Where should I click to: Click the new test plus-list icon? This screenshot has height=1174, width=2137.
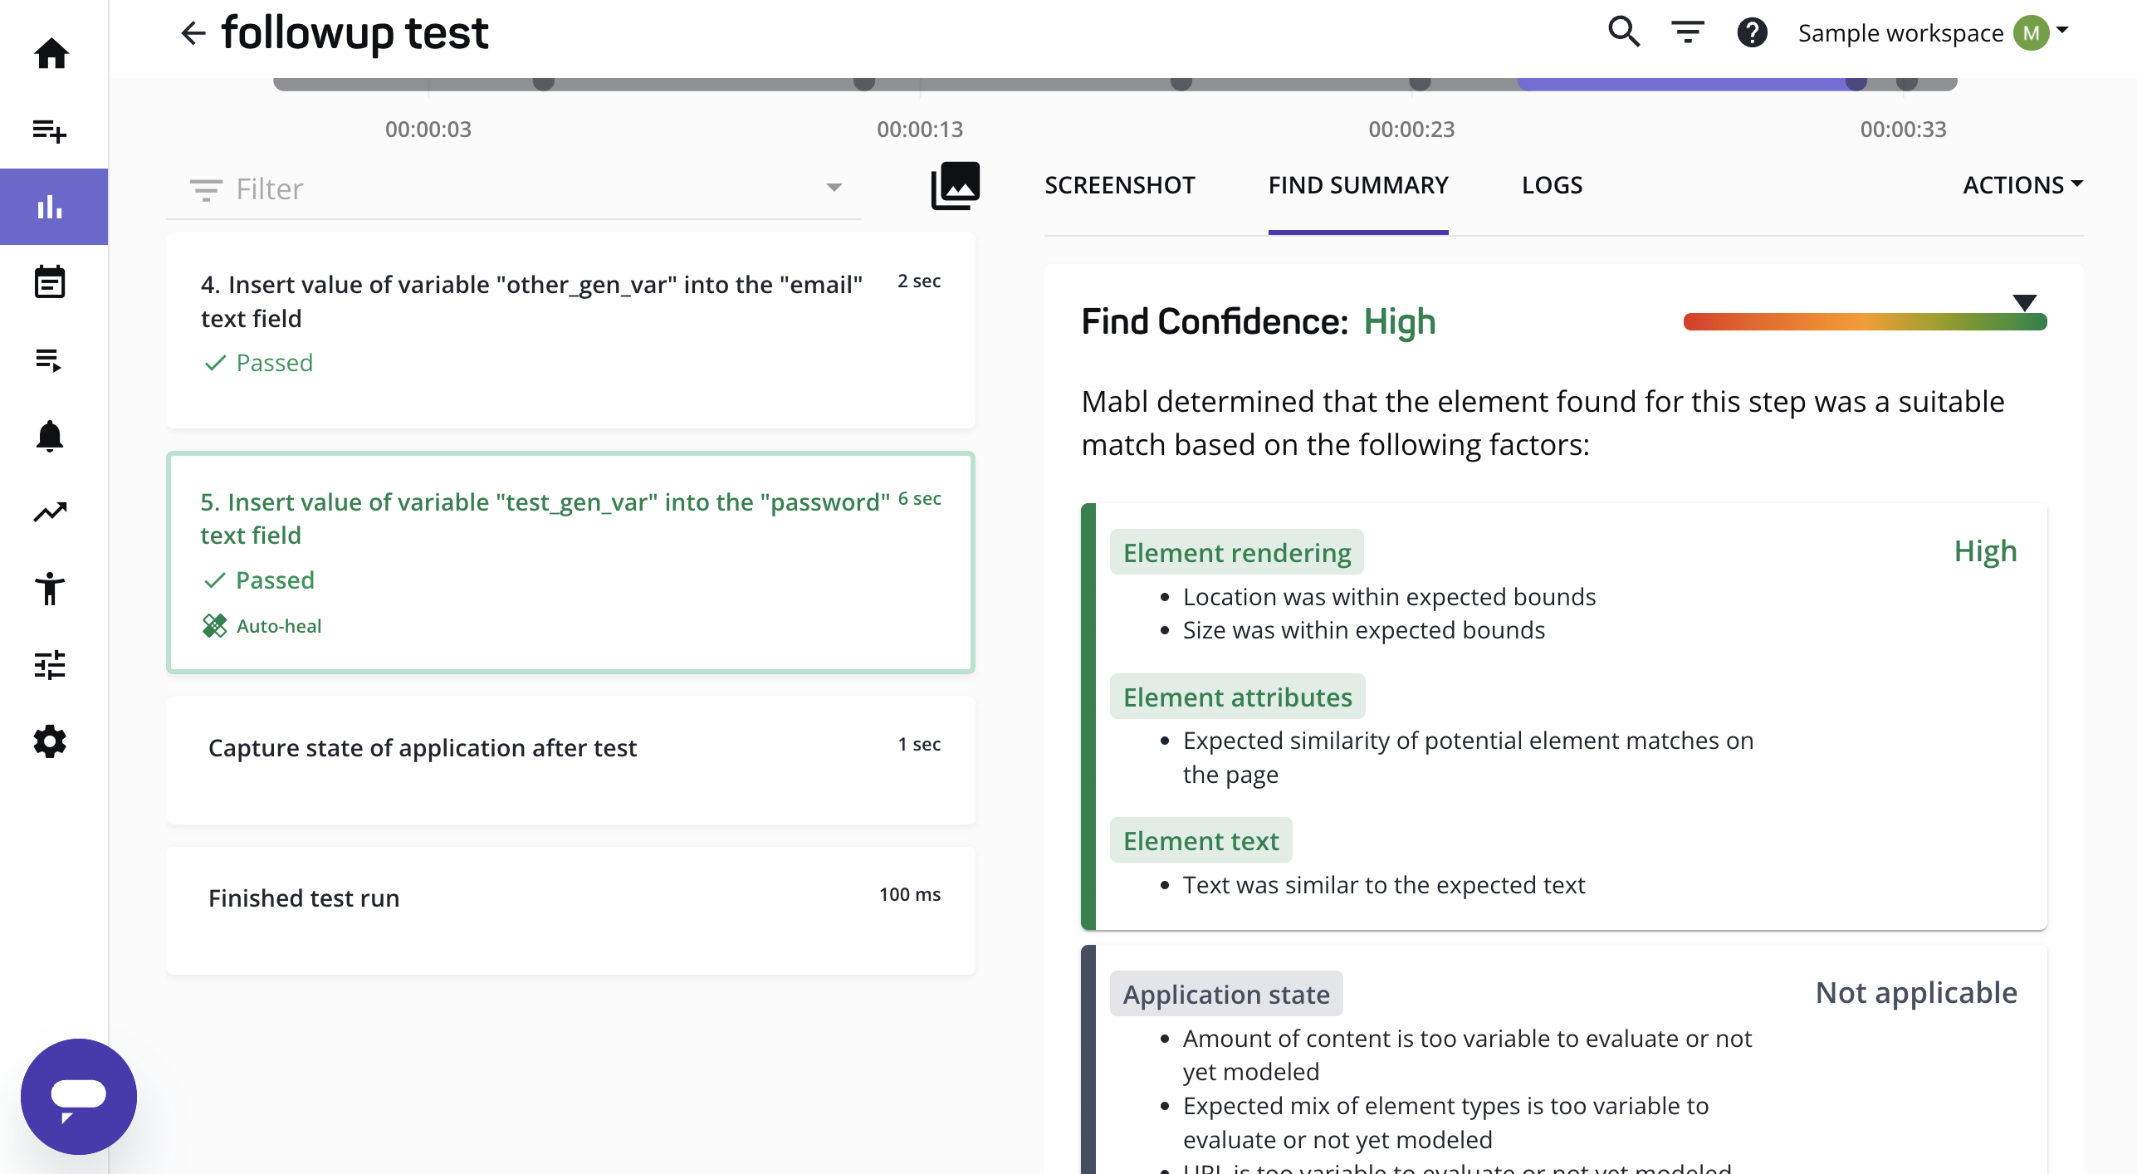point(50,130)
